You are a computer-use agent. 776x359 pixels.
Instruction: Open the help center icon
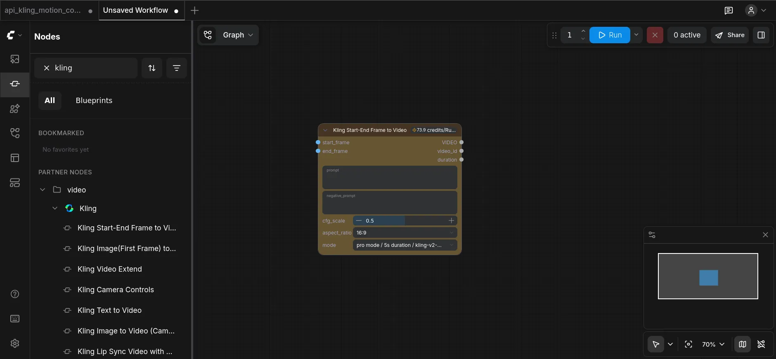[x=15, y=294]
